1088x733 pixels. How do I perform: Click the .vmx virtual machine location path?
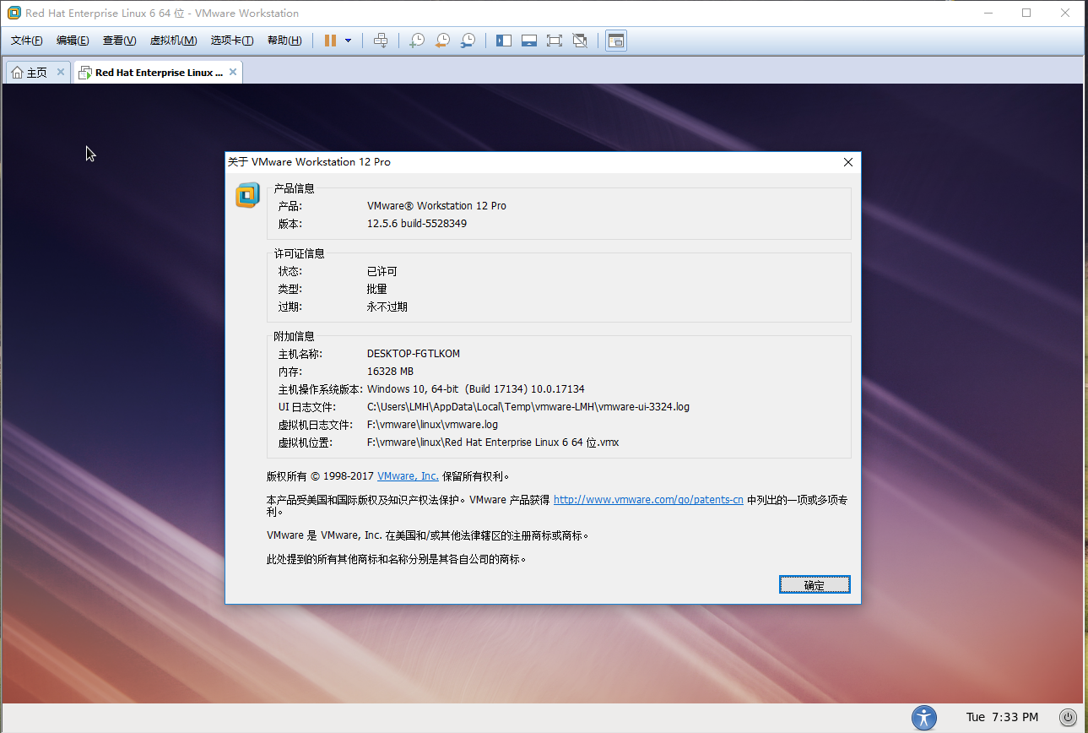point(493,443)
